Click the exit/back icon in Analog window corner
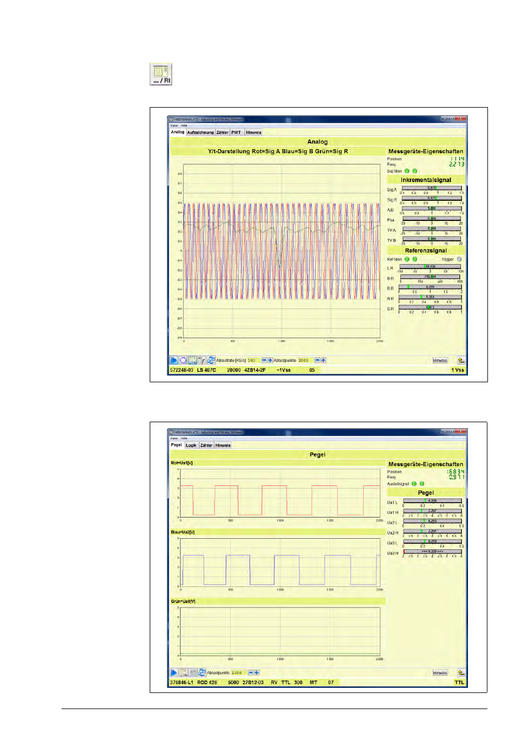 point(461,361)
